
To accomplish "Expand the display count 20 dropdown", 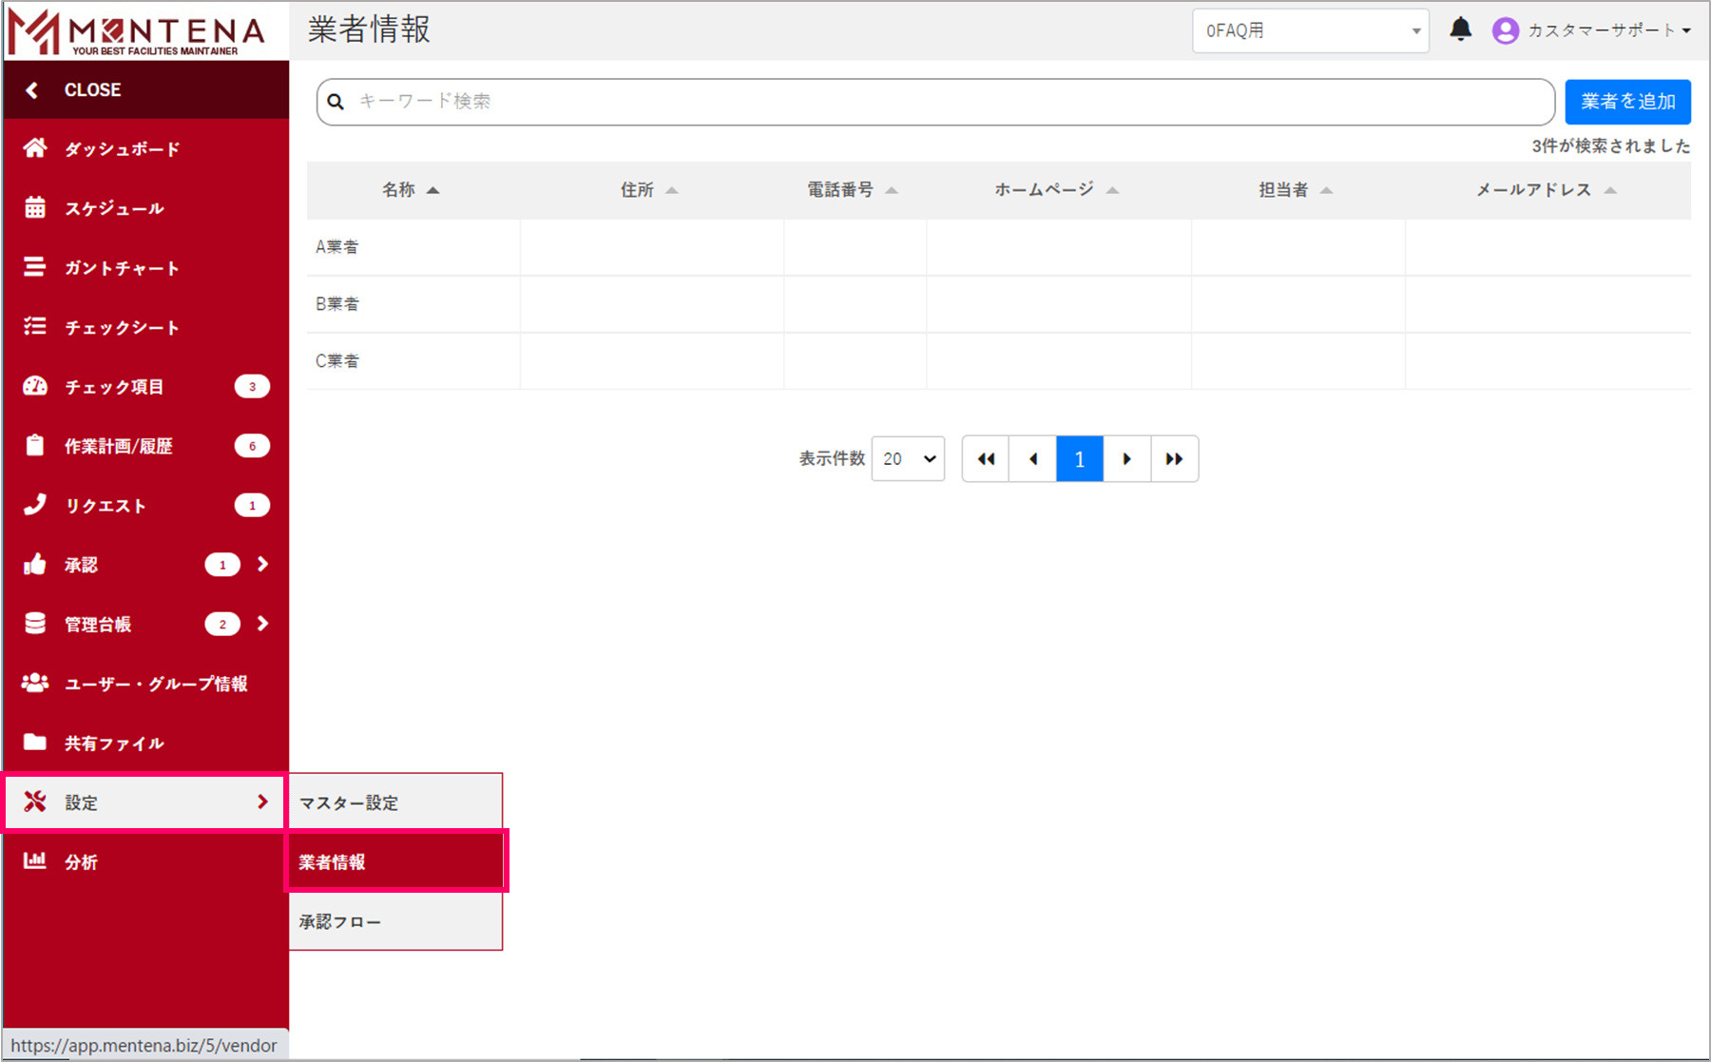I will [908, 459].
